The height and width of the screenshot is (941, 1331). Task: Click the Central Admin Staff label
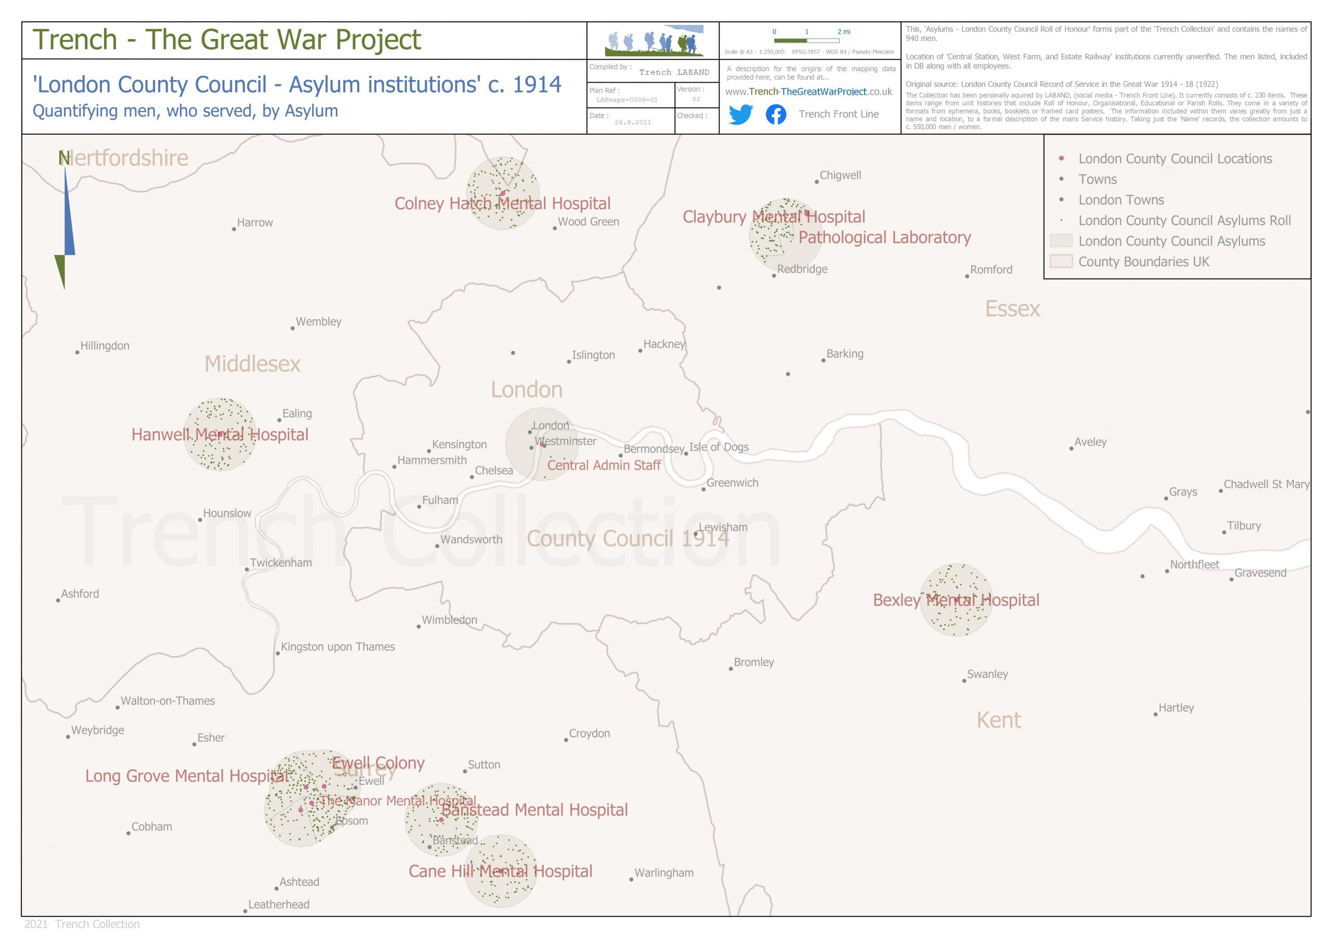tap(604, 465)
